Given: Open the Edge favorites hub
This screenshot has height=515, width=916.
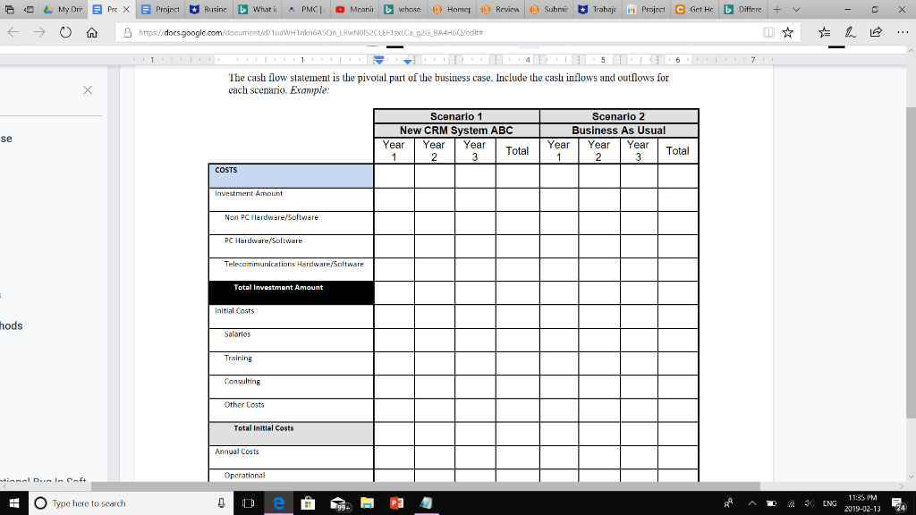Looking at the screenshot, I should tap(824, 33).
